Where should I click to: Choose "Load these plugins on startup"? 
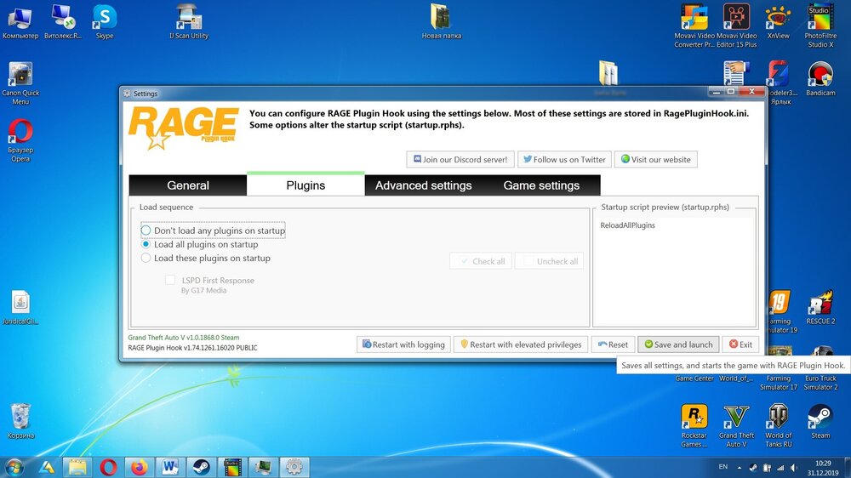point(205,259)
